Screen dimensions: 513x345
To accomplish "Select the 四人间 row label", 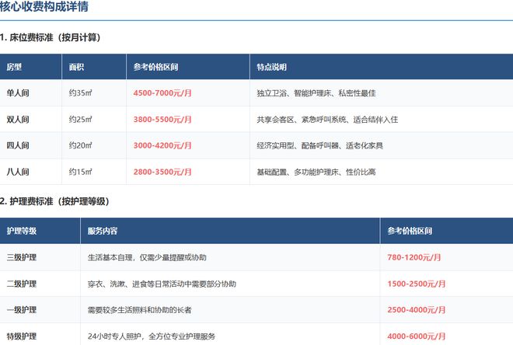I will 18,145.
